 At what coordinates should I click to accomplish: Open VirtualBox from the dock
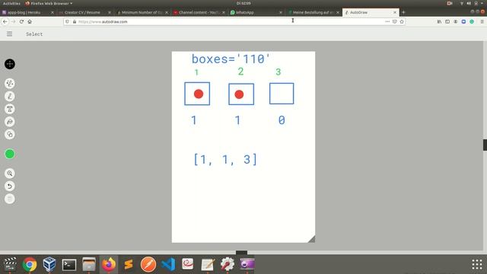[x=49, y=265]
